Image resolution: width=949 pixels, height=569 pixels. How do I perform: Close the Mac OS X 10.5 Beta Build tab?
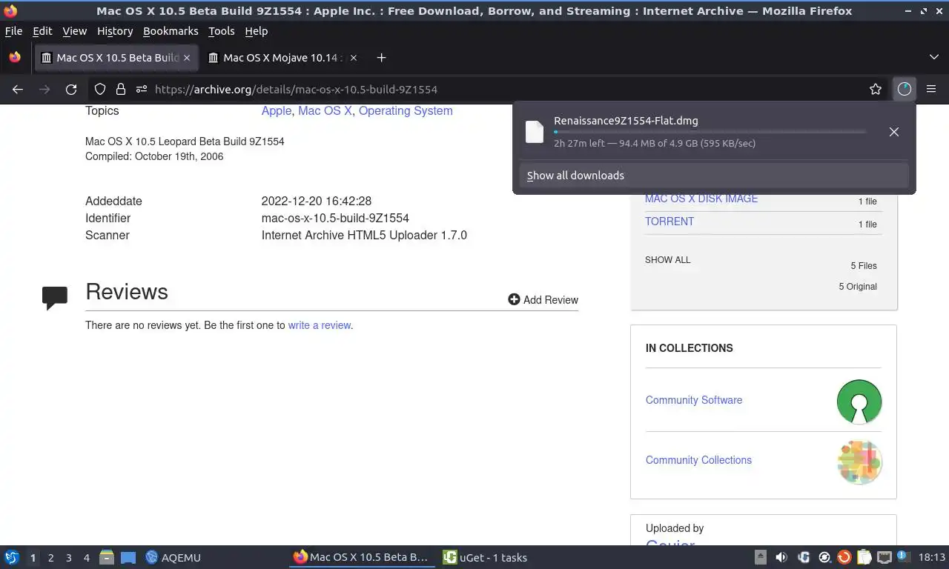coord(187,58)
